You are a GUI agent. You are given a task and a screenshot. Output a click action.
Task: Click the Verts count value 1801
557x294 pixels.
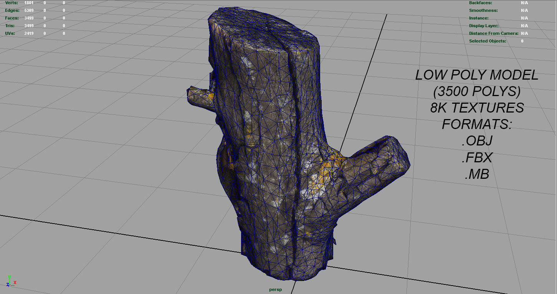[29, 3]
